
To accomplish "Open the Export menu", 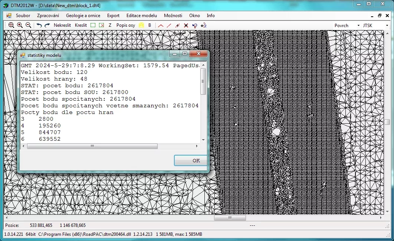I will (x=113, y=16).
